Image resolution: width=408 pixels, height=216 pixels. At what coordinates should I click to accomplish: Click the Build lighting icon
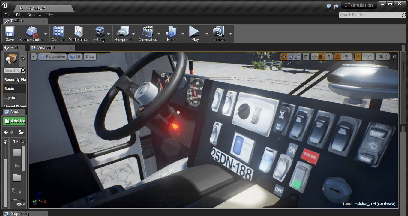coord(171,34)
